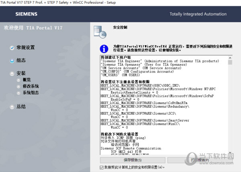The height and width of the screenshot is (172, 241).
Task: Click the 允许传入 ICMP 回显 (ping) line
Action: pos(123,138)
